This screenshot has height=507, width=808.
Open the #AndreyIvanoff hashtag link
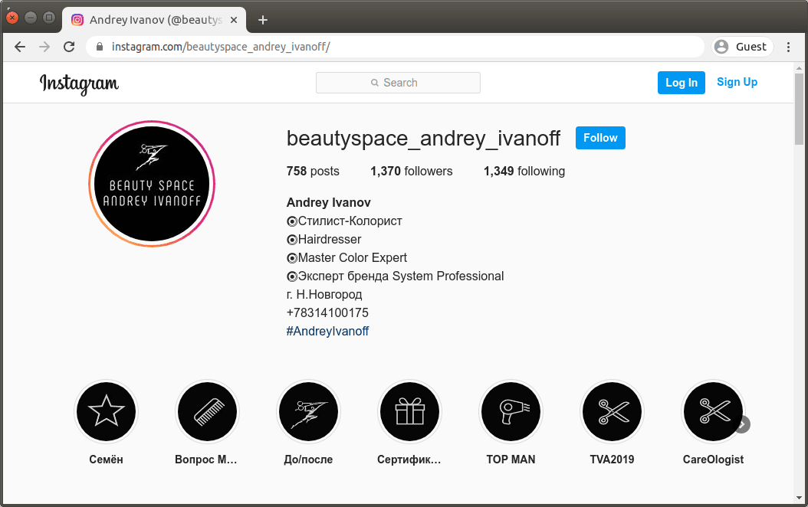click(x=327, y=331)
